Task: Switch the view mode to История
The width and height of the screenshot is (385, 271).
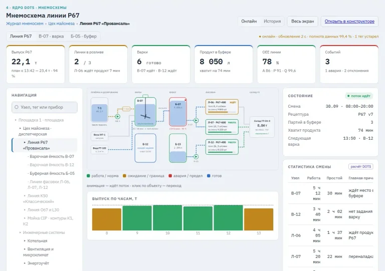Action: [x=272, y=22]
